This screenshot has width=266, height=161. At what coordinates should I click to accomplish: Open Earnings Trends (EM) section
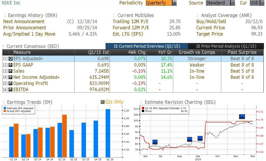(x=30, y=102)
